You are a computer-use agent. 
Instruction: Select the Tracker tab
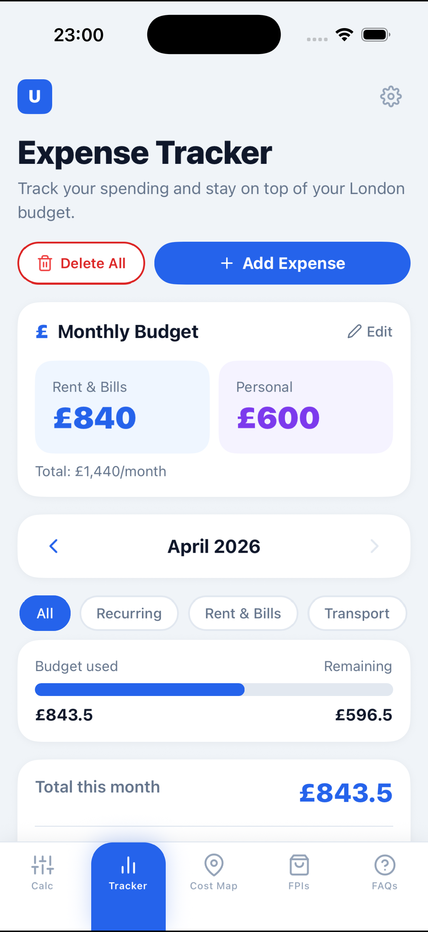tap(128, 872)
